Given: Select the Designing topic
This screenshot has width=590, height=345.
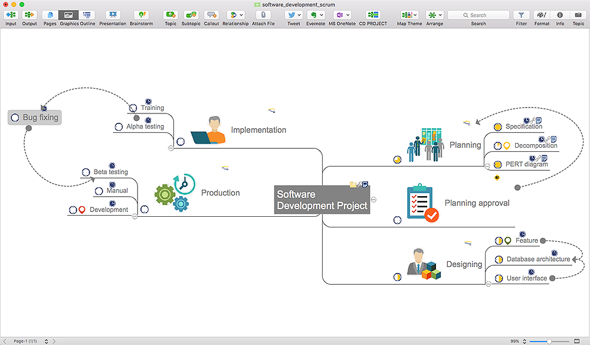Looking at the screenshot, I should (464, 265).
